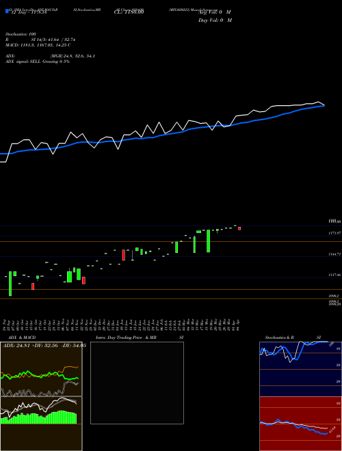Click the 'Intra Day Trading Price & MR' title
342x451 pixels.
(x=126, y=338)
